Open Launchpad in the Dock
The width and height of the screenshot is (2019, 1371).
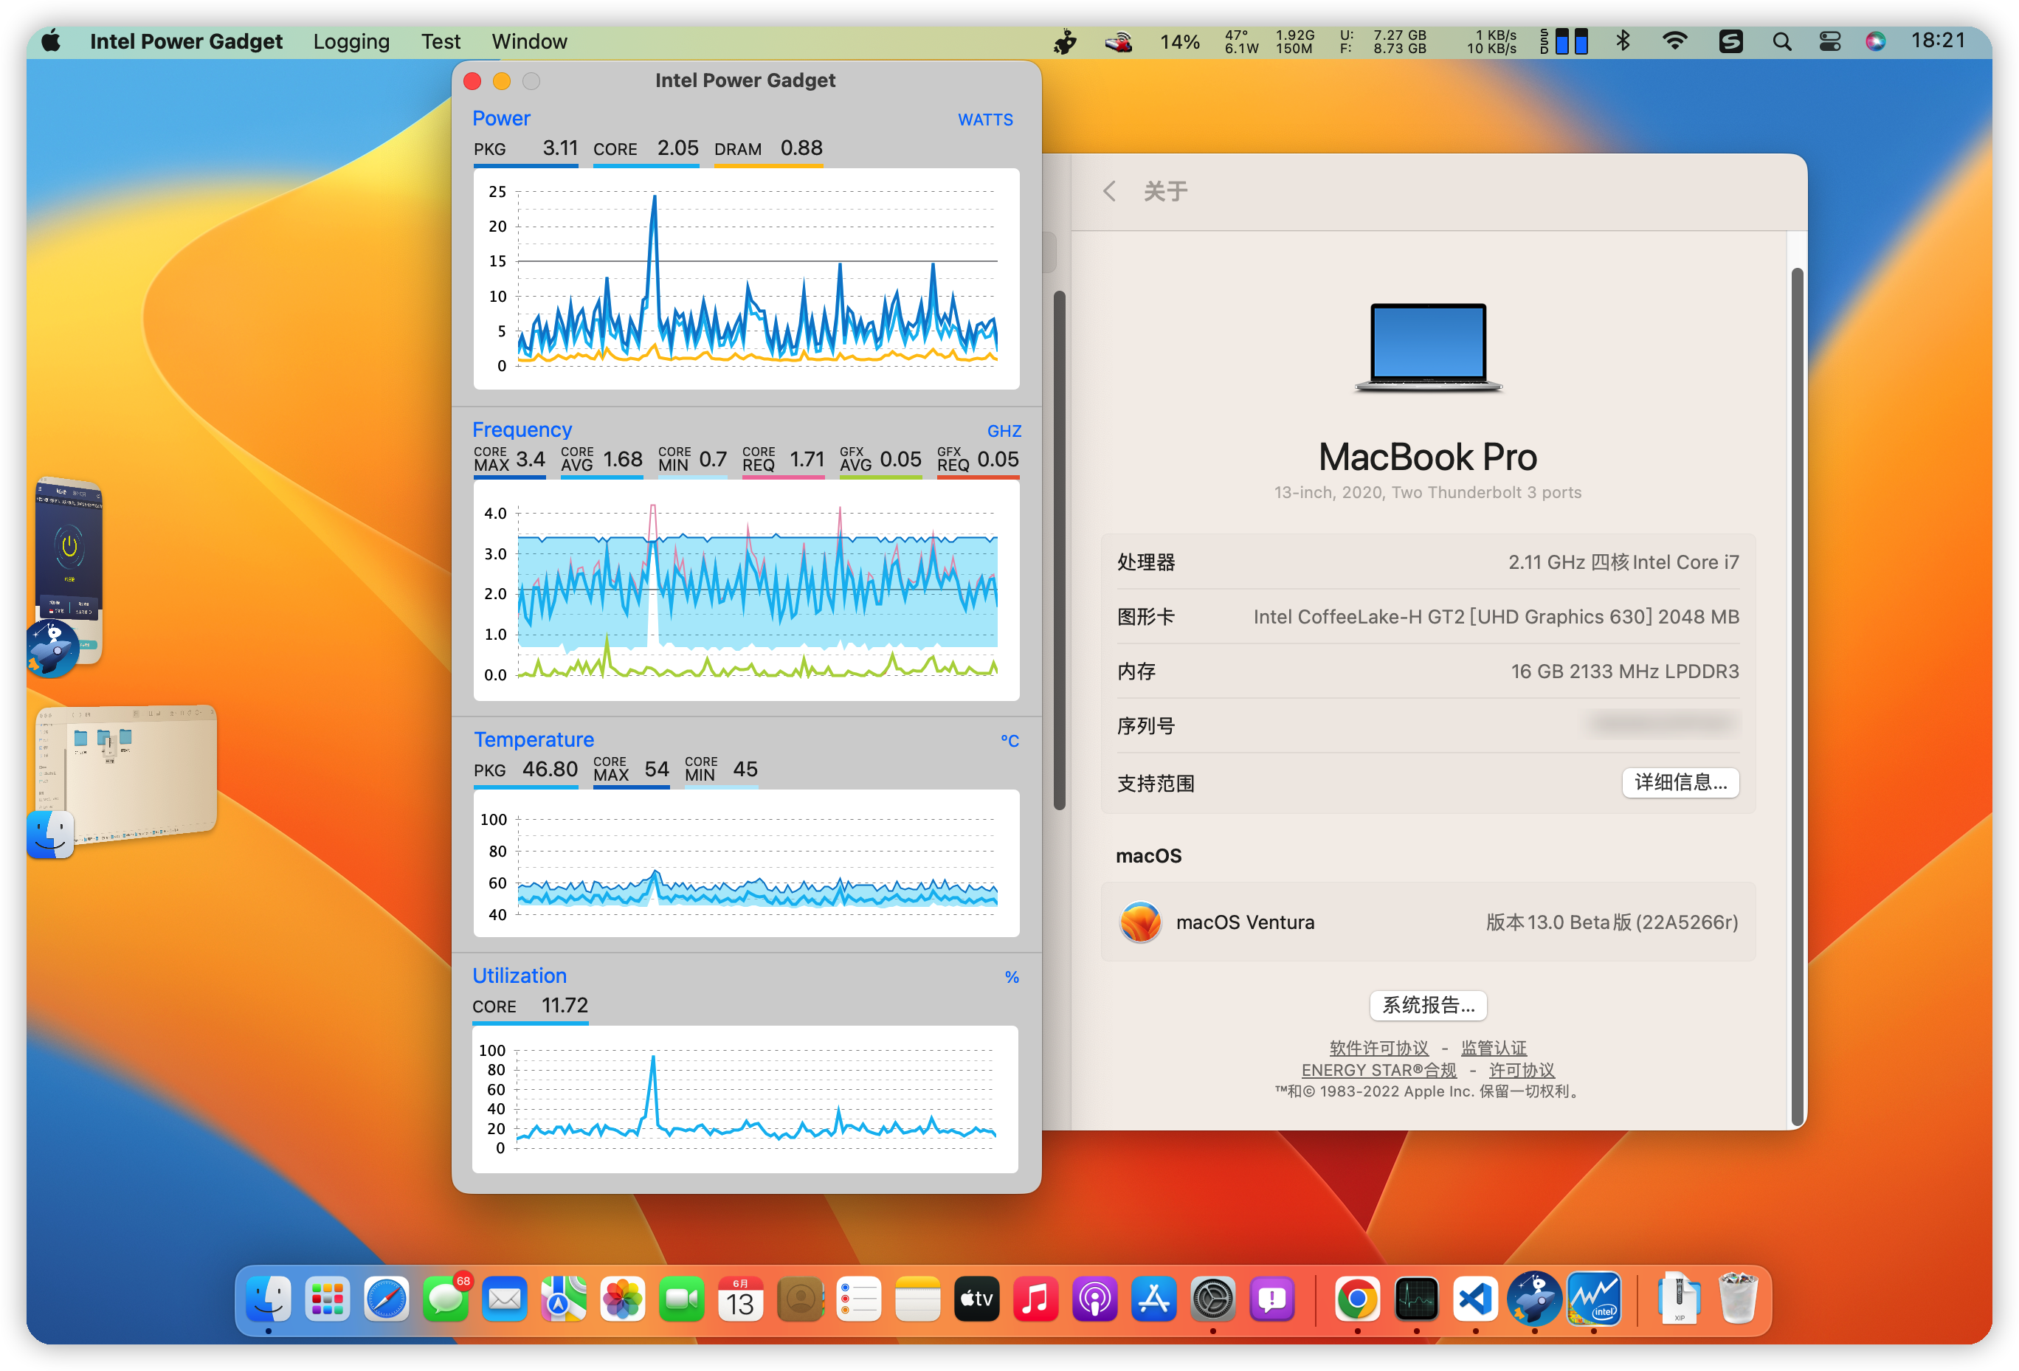328,1299
